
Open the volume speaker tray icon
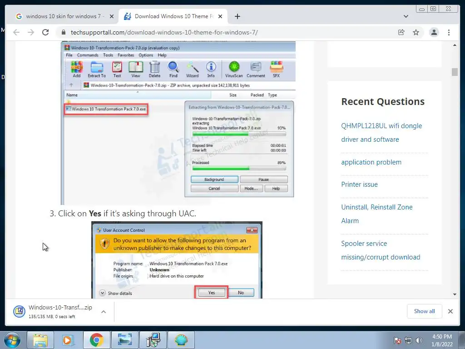419,340
